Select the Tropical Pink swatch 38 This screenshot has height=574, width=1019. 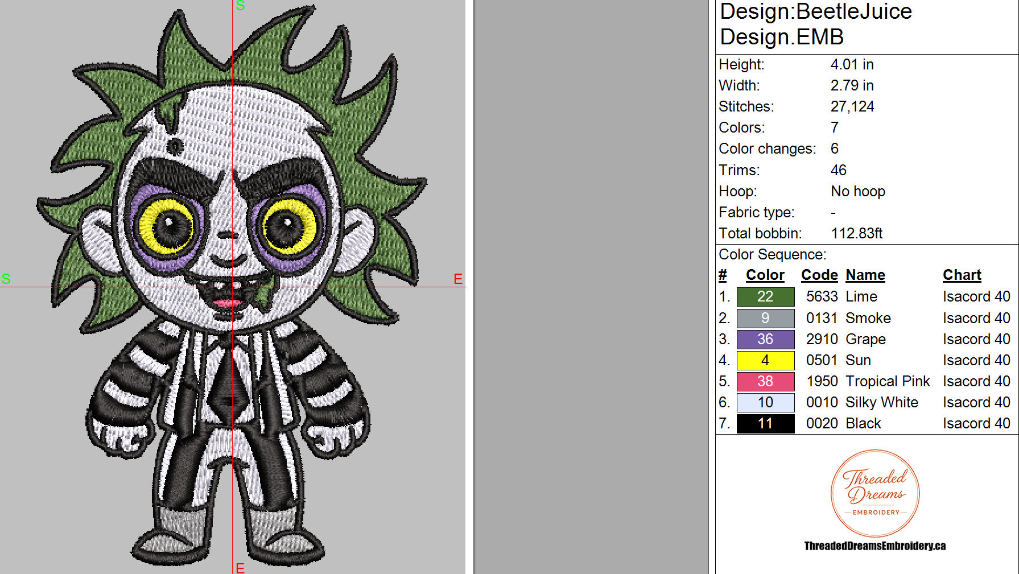[765, 381]
